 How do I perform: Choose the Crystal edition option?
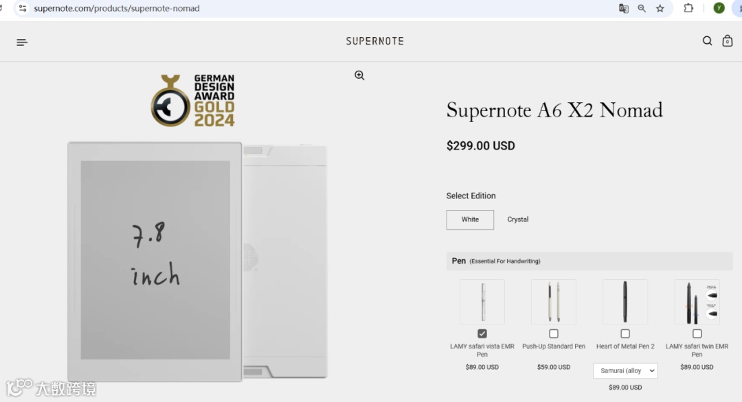(x=518, y=220)
